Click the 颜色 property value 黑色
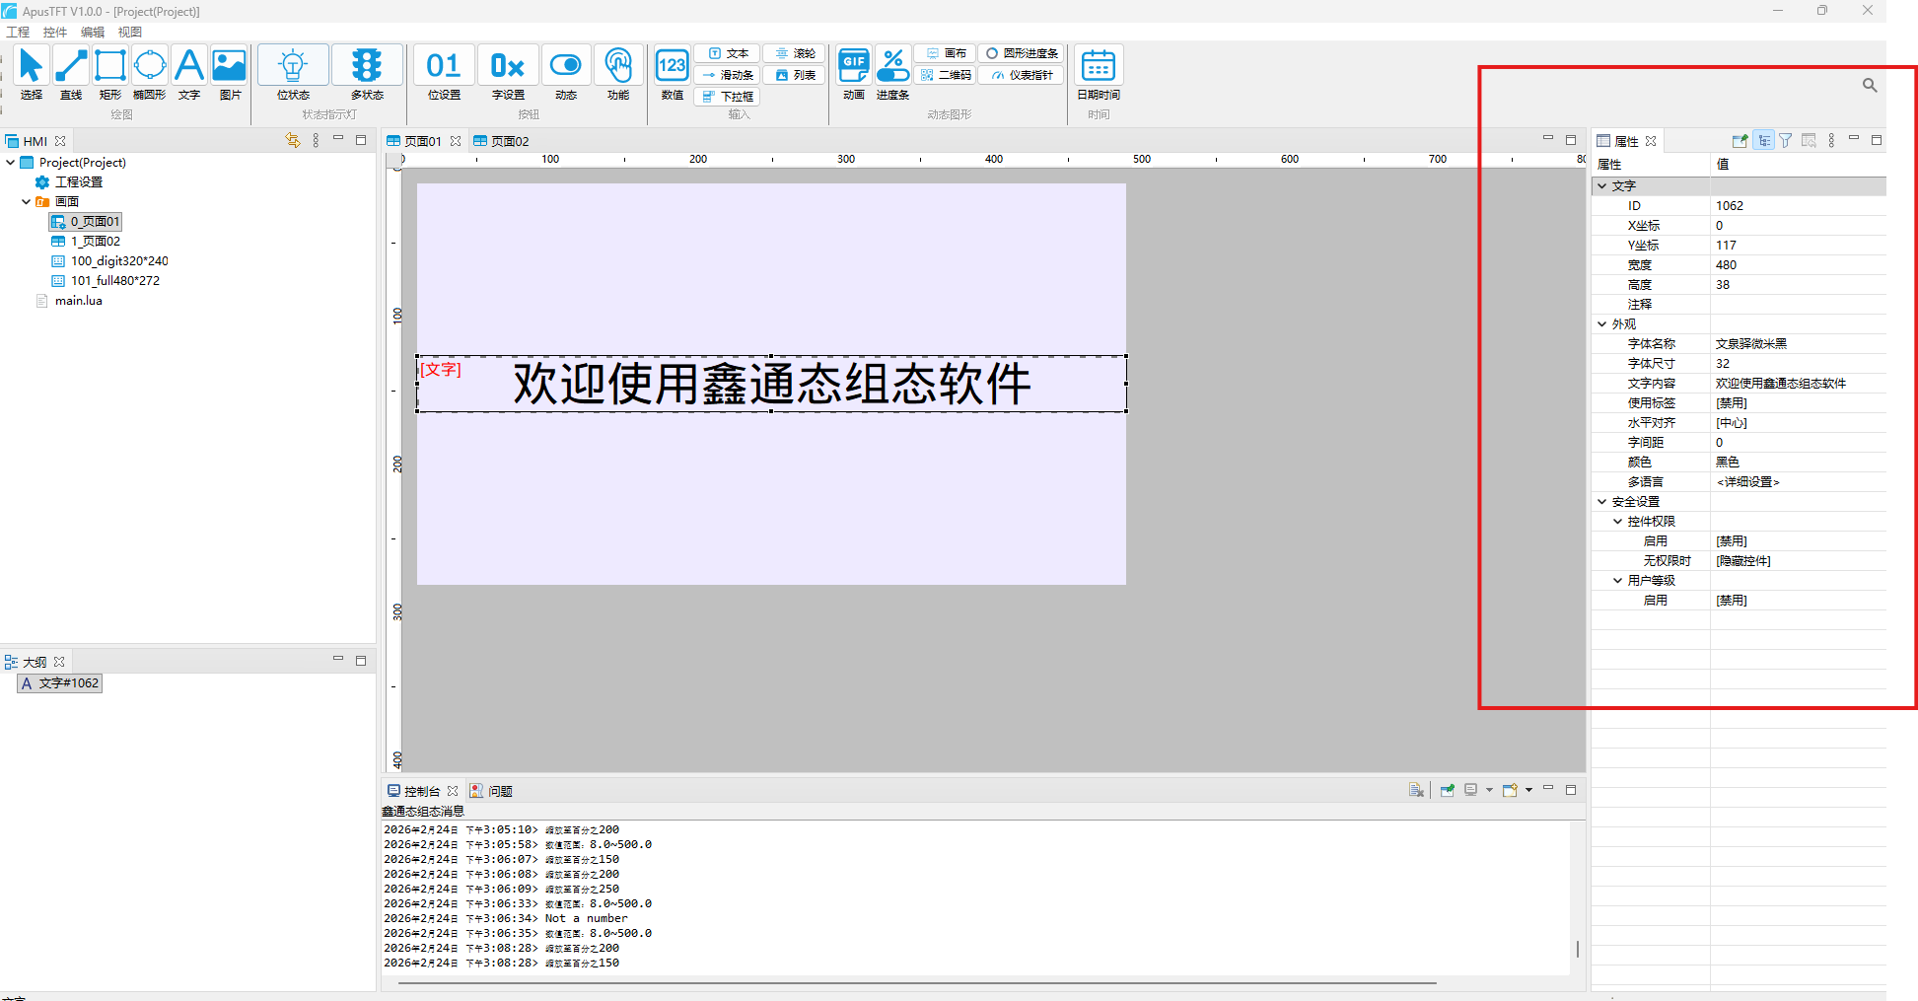 (1728, 463)
